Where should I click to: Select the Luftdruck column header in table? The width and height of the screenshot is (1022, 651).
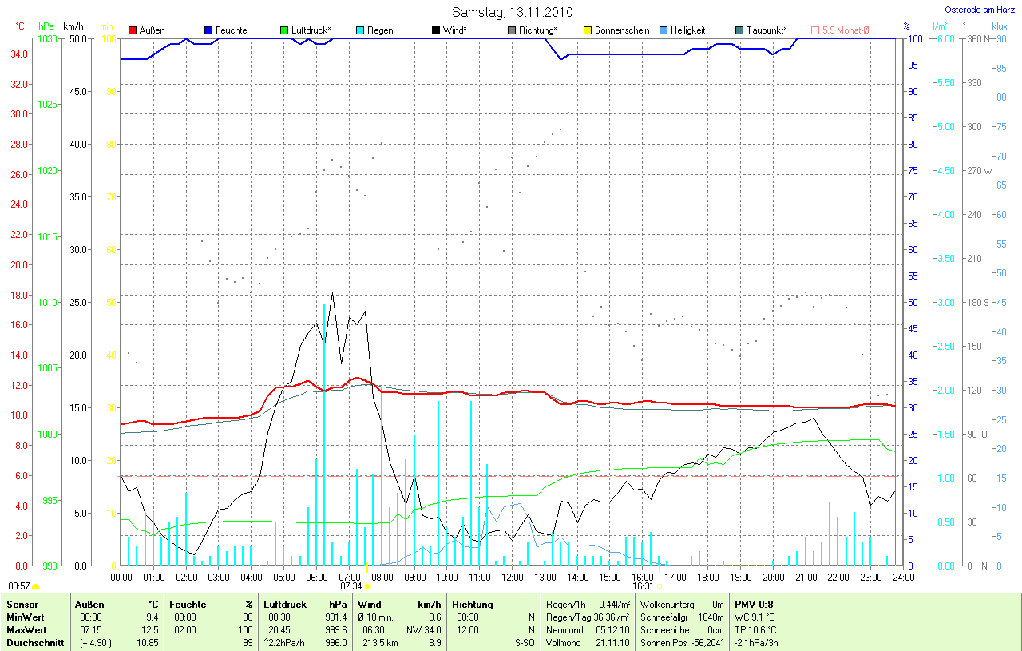coord(285,605)
